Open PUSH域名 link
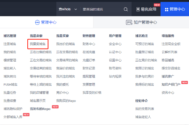This screenshot has width=189, height=125. (10, 85)
